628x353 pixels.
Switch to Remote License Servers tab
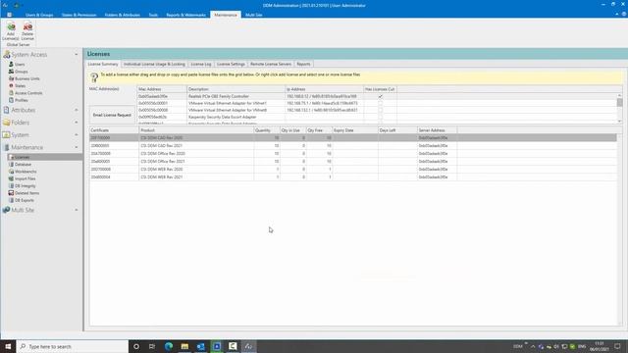(271, 64)
